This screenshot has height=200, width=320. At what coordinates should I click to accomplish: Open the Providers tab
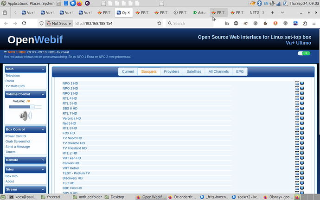click(172, 71)
